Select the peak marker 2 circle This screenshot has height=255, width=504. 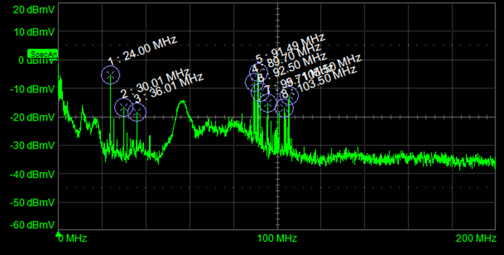(124, 108)
